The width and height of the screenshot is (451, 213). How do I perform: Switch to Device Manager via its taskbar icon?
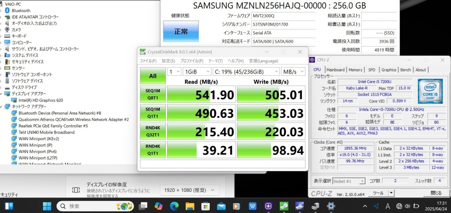[315, 206]
